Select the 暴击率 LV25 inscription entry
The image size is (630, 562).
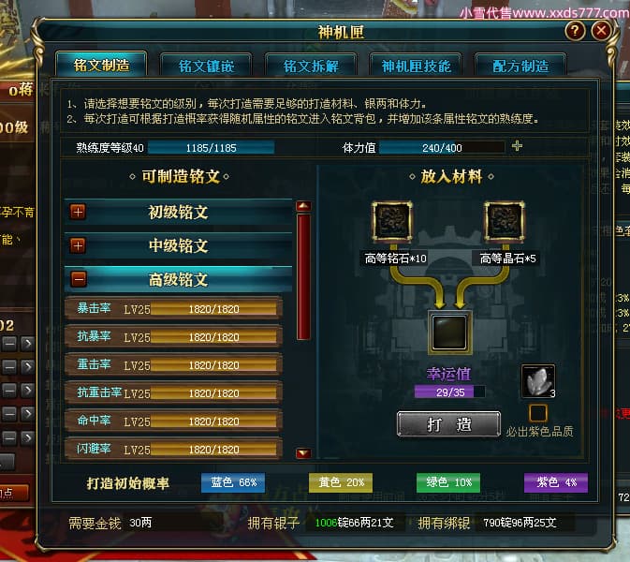point(173,308)
